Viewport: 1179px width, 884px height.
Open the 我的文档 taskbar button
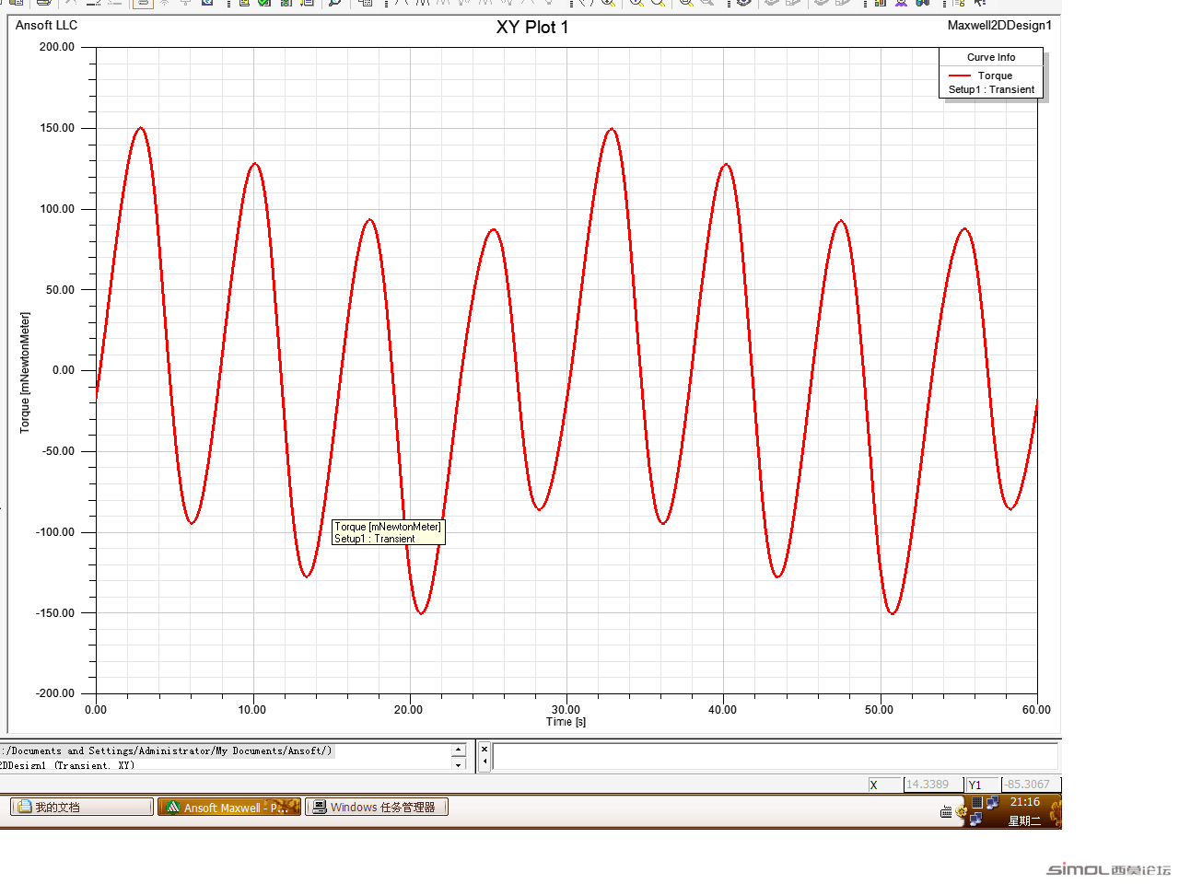tap(81, 807)
